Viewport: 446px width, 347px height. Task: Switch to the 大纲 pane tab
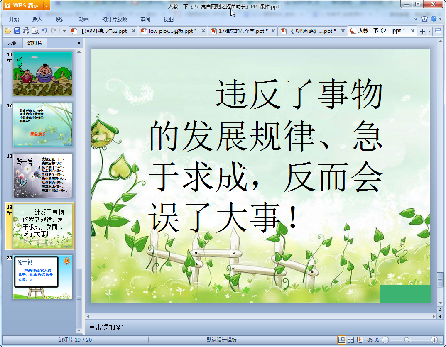coord(12,43)
